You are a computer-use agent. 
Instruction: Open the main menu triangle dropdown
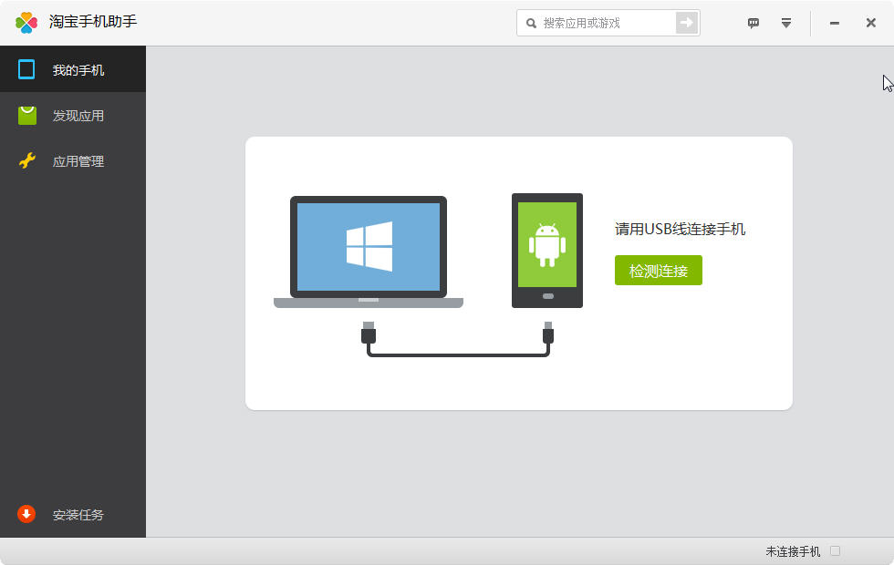coord(785,24)
